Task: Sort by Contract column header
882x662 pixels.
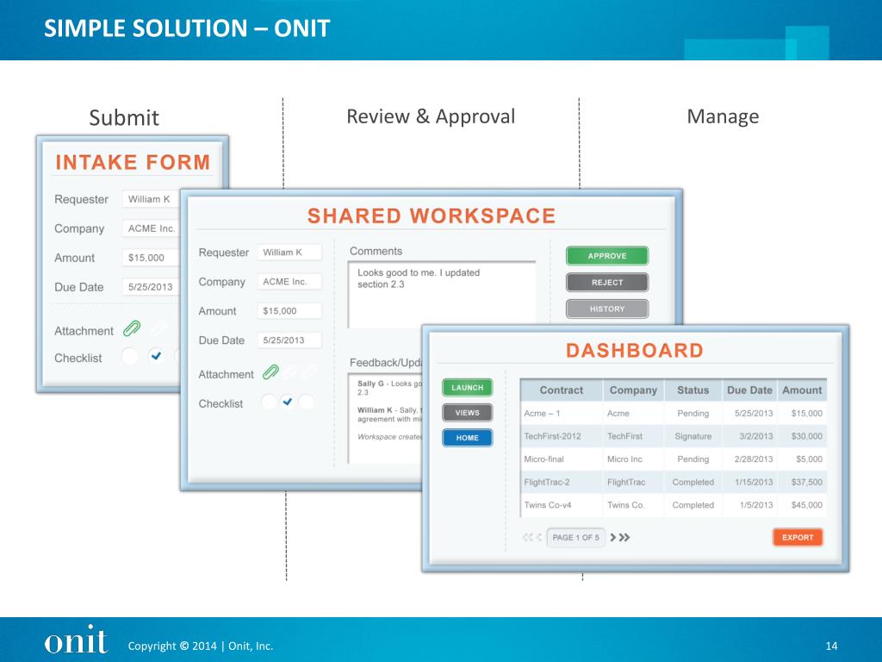Action: coord(562,390)
